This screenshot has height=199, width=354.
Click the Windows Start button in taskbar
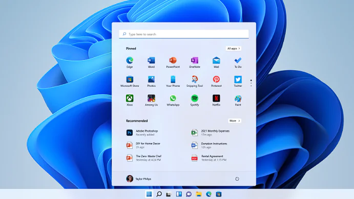[x=149, y=194]
